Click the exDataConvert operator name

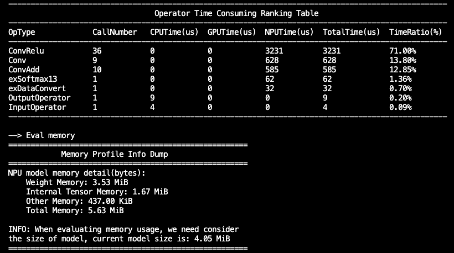click(37, 88)
